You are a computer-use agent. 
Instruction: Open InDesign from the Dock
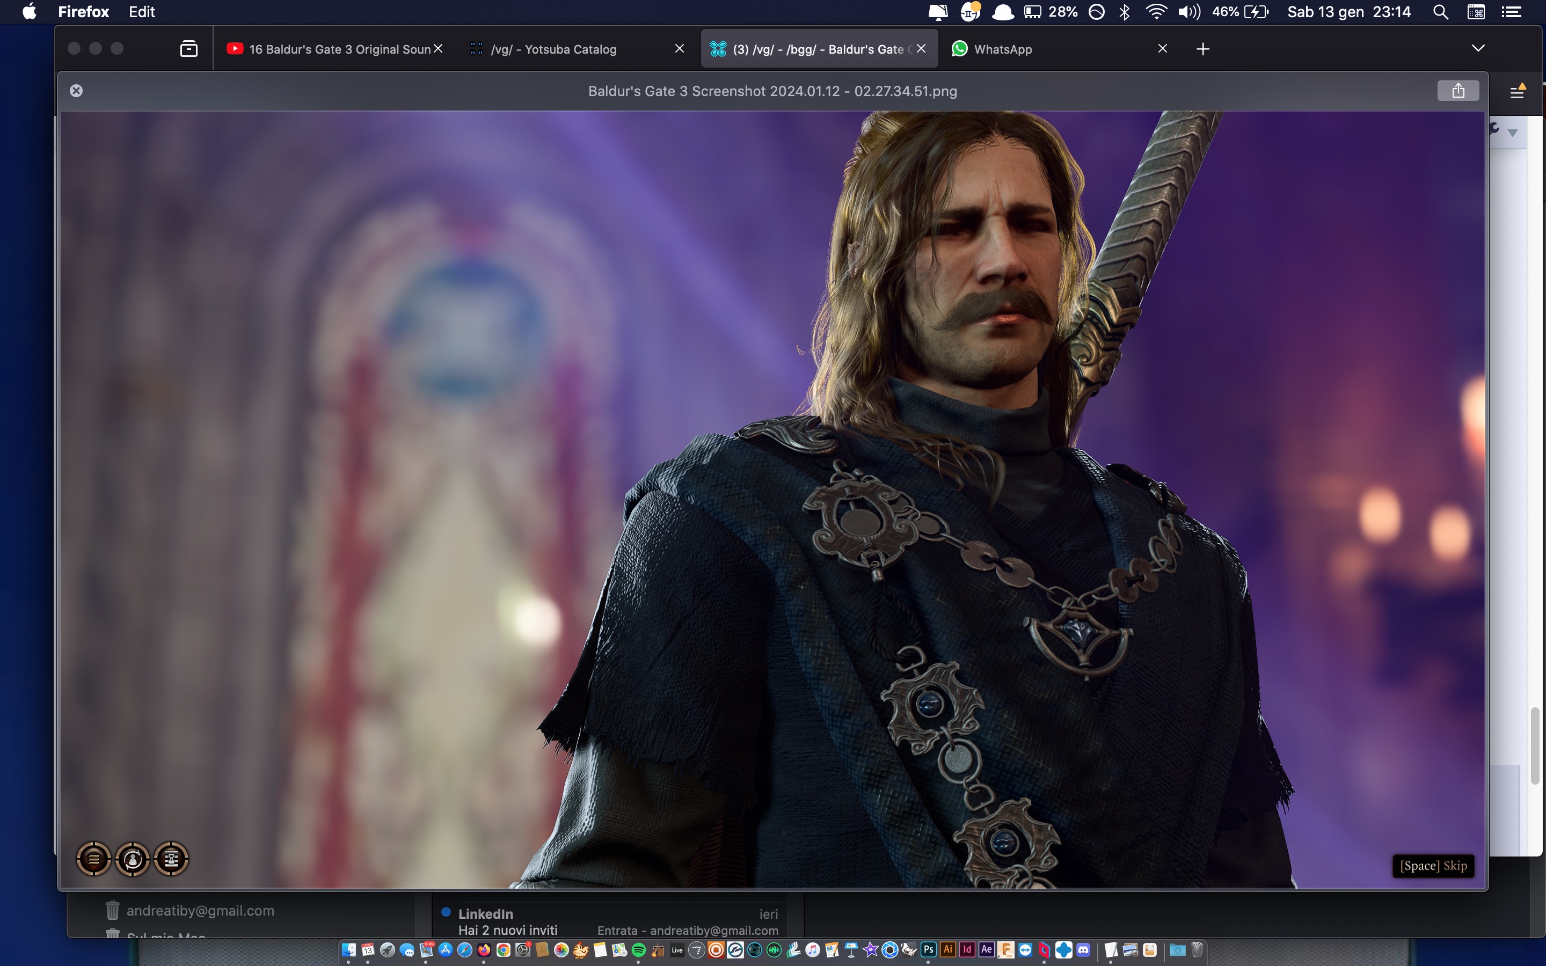point(967,949)
